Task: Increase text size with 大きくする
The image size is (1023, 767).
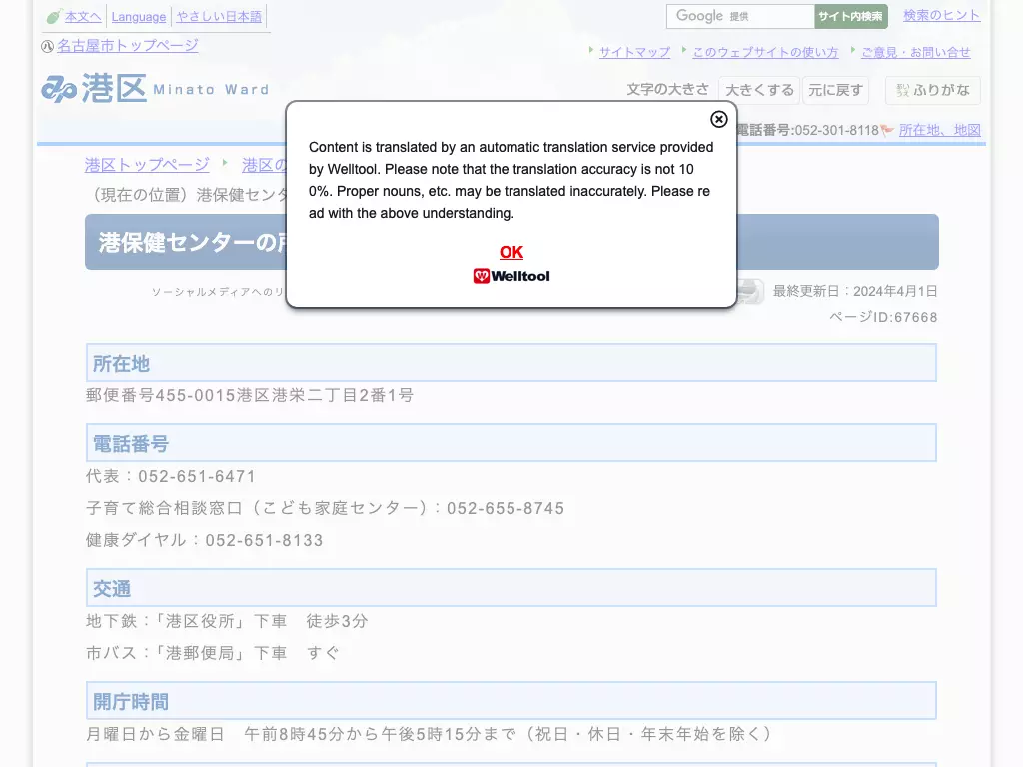Action: pyautogui.click(x=759, y=90)
